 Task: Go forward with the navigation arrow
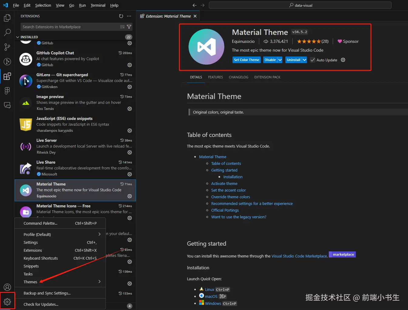202,5
